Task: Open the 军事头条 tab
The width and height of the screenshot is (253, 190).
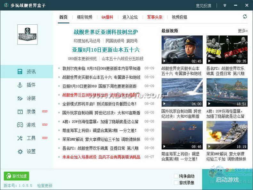Action: [x=155, y=17]
